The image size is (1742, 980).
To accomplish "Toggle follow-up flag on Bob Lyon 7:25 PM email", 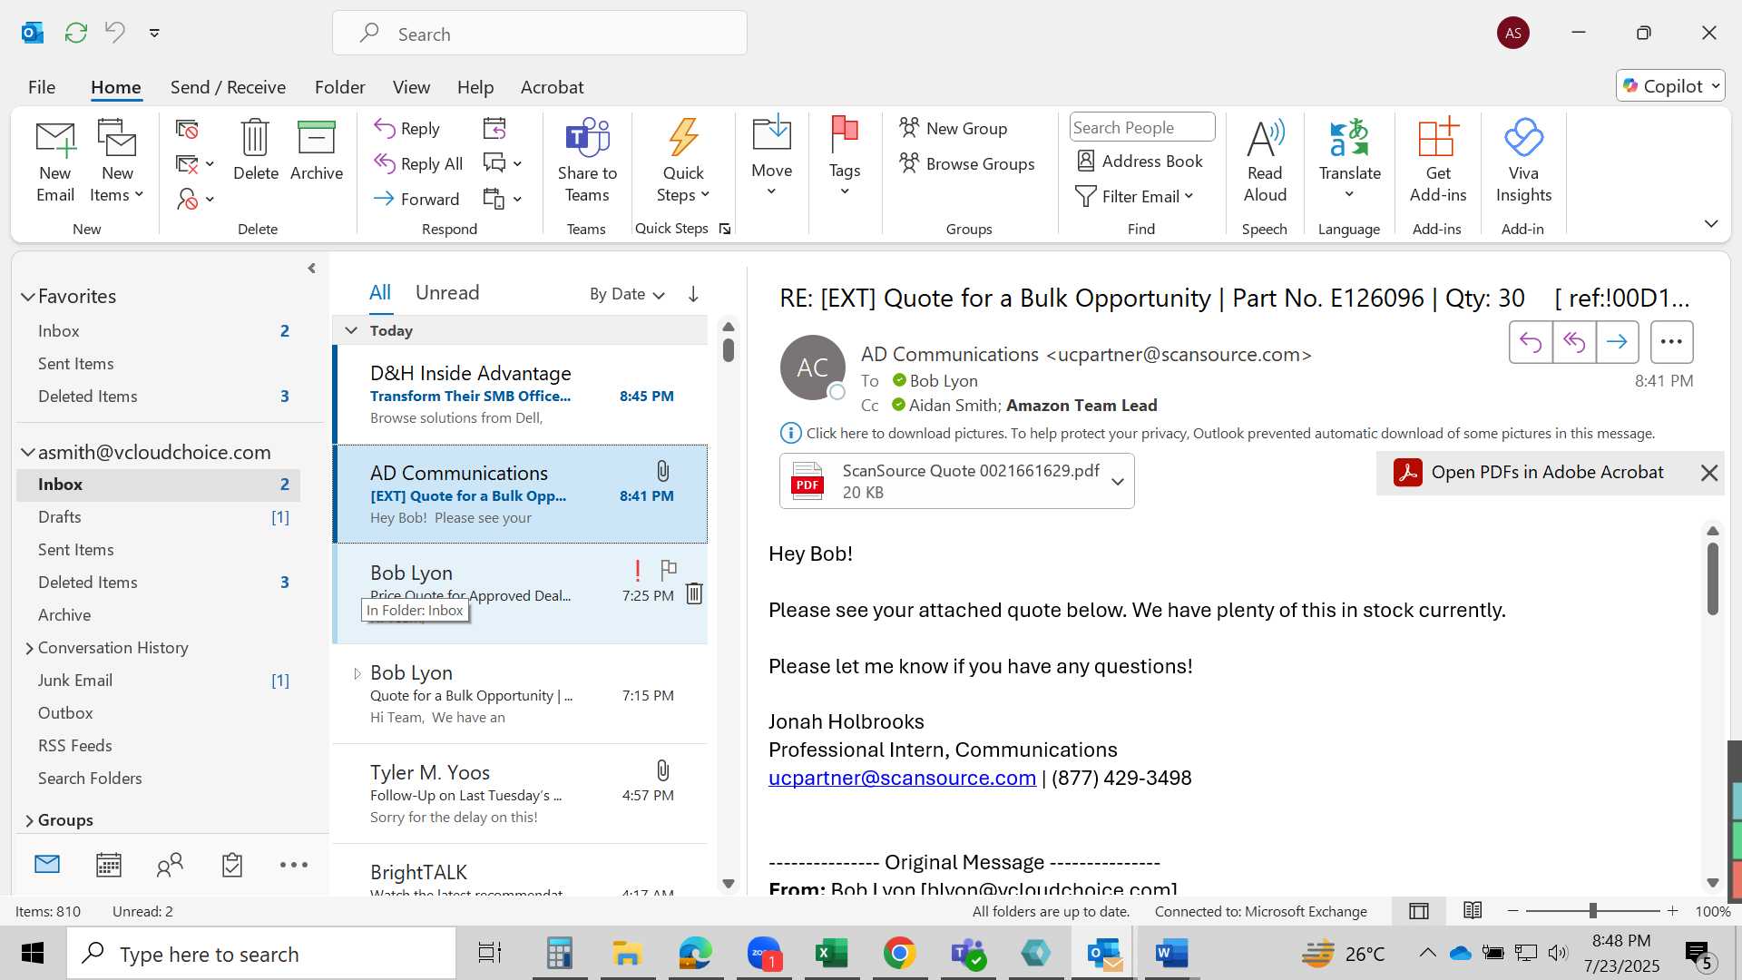I will (x=669, y=569).
